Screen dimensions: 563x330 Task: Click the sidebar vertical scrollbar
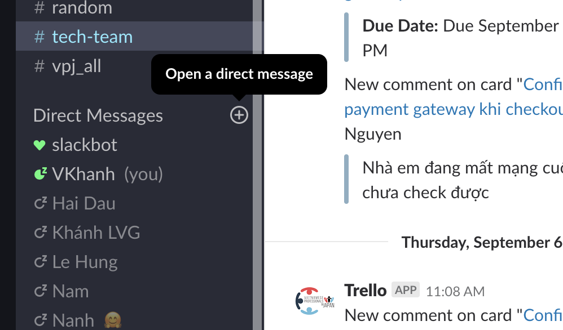pos(257,169)
